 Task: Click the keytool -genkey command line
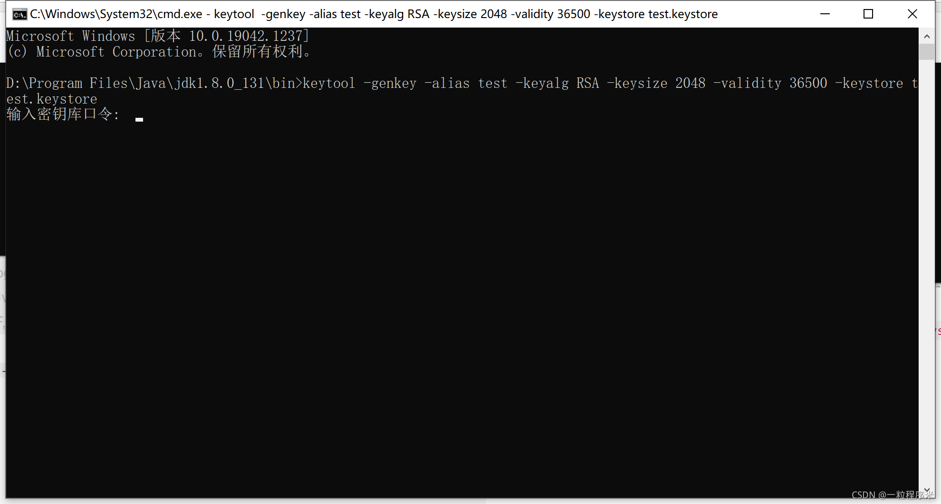[462, 83]
